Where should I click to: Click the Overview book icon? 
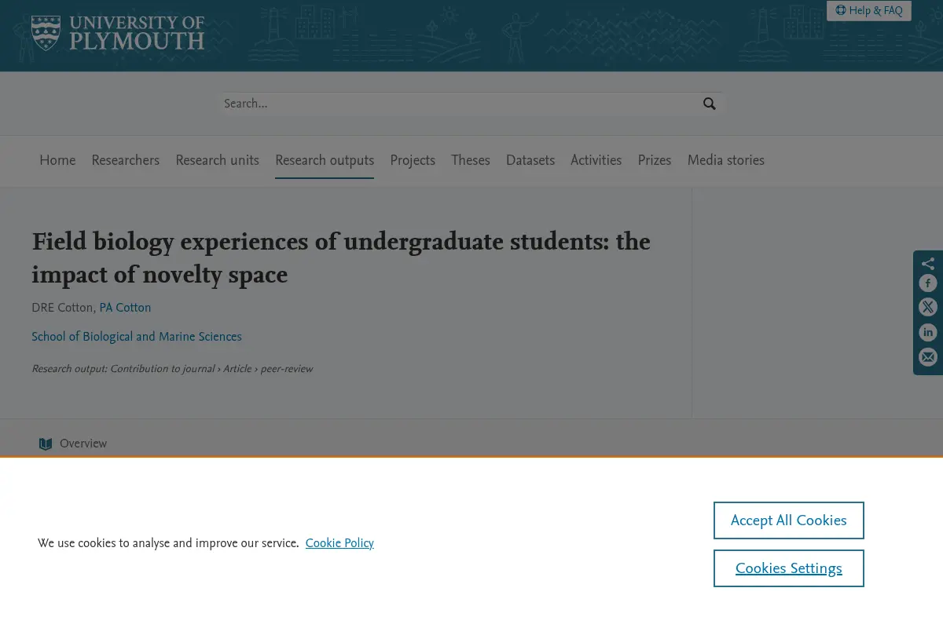(46, 444)
